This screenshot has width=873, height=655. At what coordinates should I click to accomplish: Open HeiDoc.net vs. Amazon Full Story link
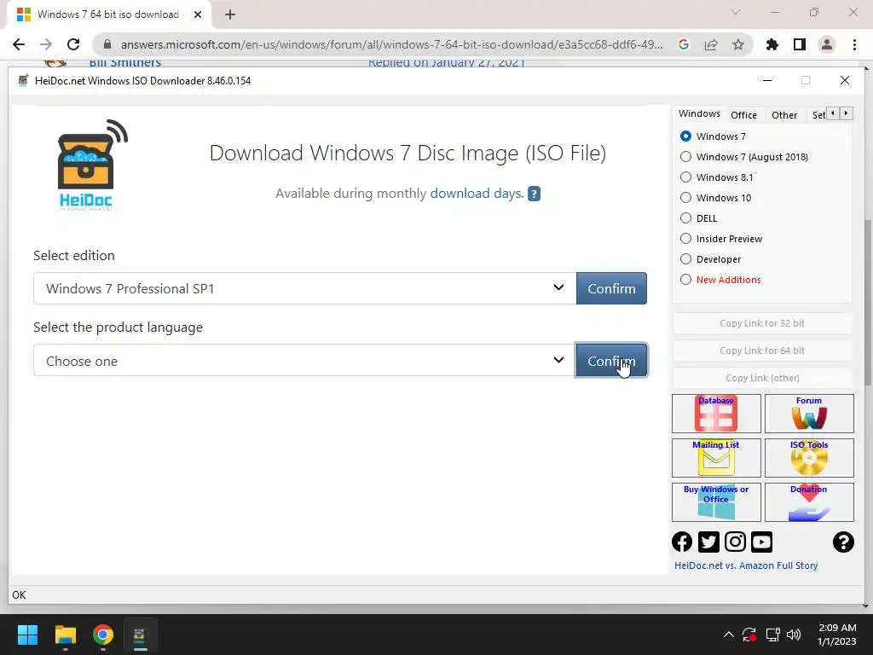click(746, 565)
